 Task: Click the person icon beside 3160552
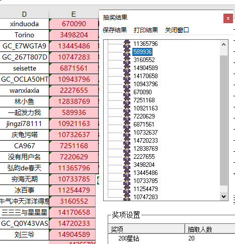click(127, 60)
